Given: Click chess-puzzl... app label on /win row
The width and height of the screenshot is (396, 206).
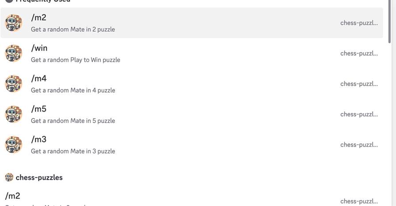Looking at the screenshot, I should 359,53.
